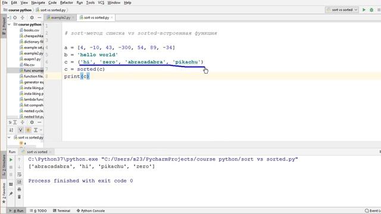This screenshot has height=214, width=381.
Task: Select sort vs sorted run tab
Action: (37, 152)
